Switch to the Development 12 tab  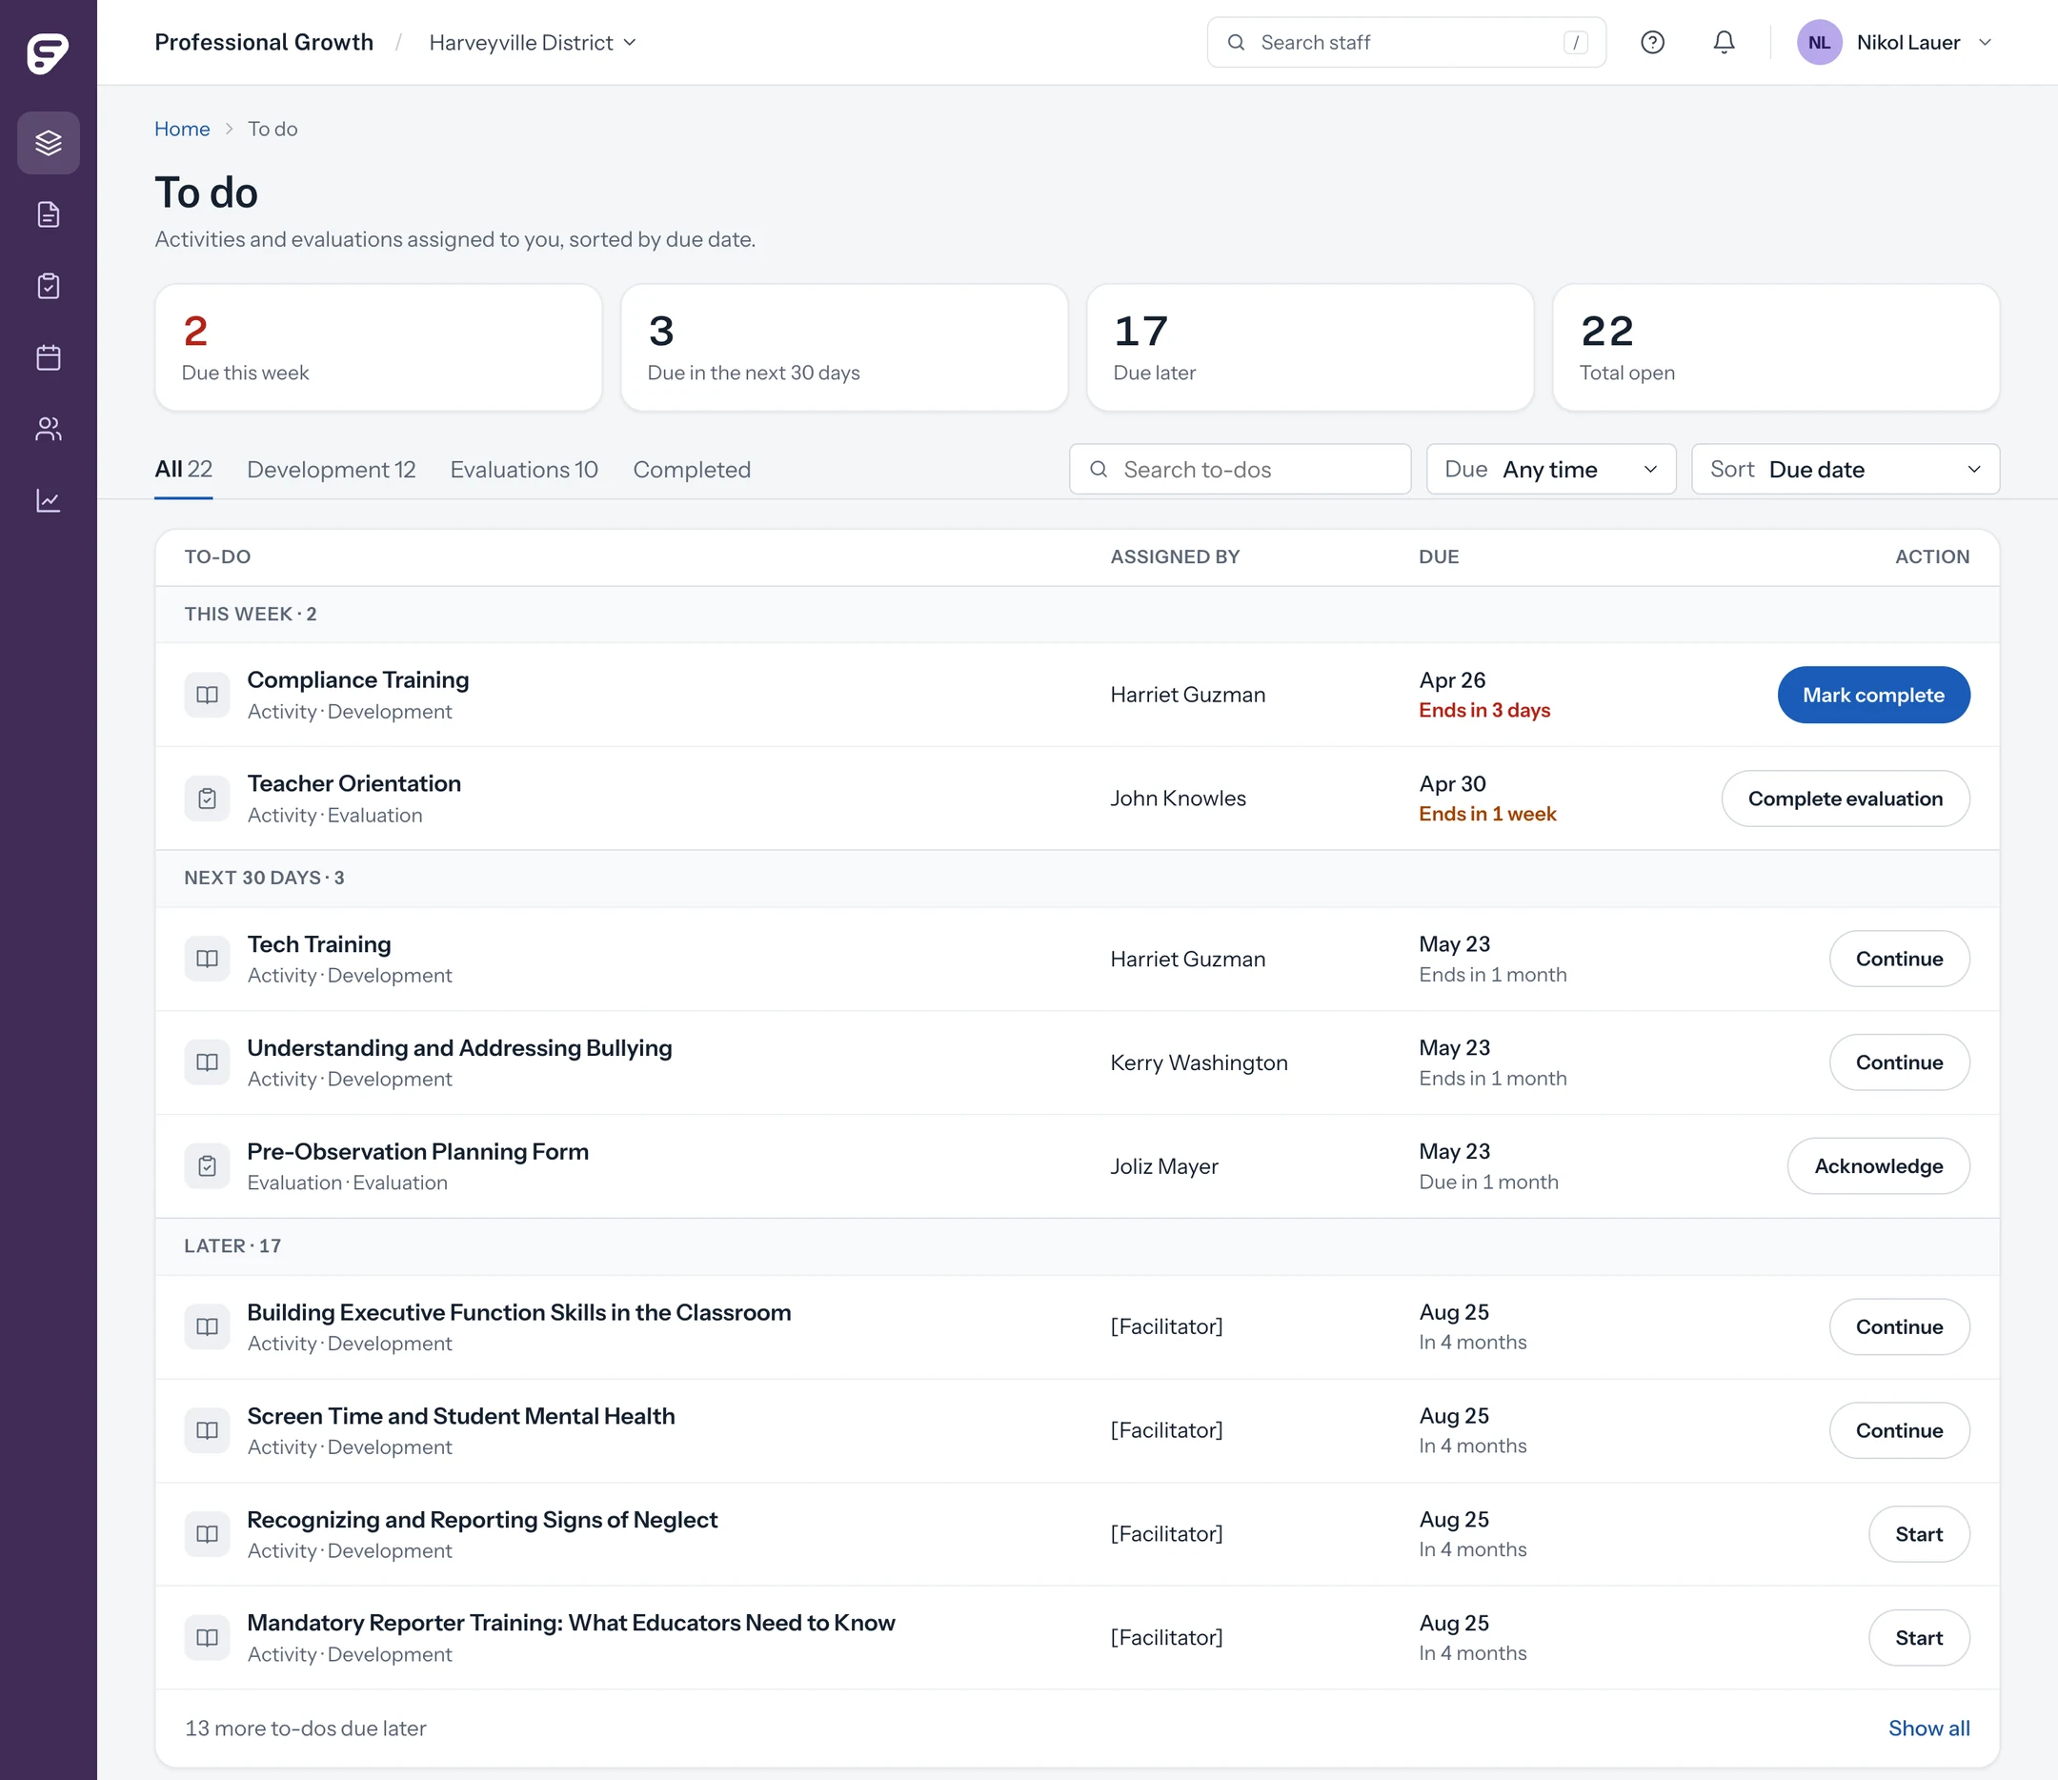(x=332, y=469)
